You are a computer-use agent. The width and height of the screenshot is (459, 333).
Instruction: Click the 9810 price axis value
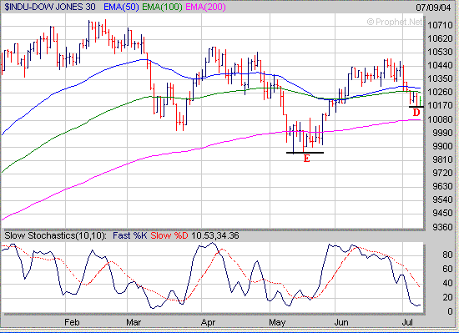tap(442, 159)
